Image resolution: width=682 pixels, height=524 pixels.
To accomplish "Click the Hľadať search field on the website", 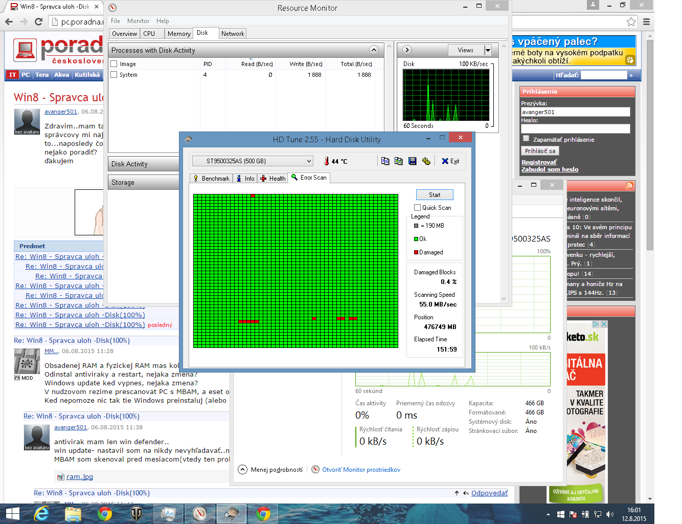I will tap(604, 75).
